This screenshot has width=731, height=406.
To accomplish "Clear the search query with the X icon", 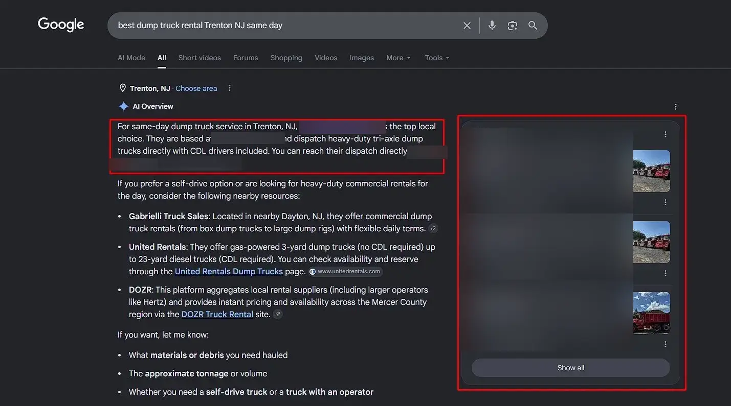I will coord(467,26).
